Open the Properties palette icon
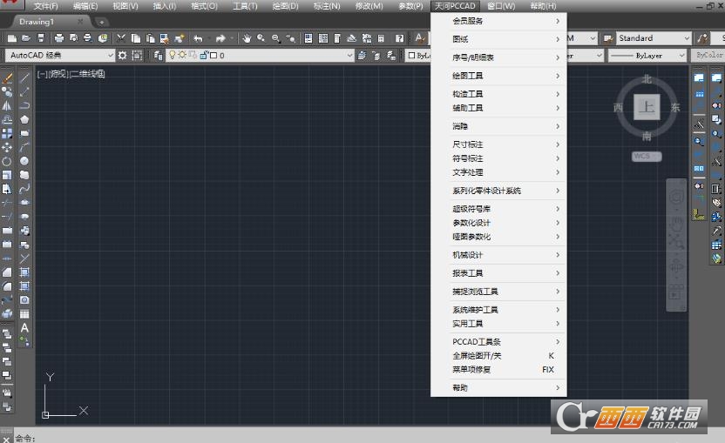725x443 pixels. [x=308, y=38]
